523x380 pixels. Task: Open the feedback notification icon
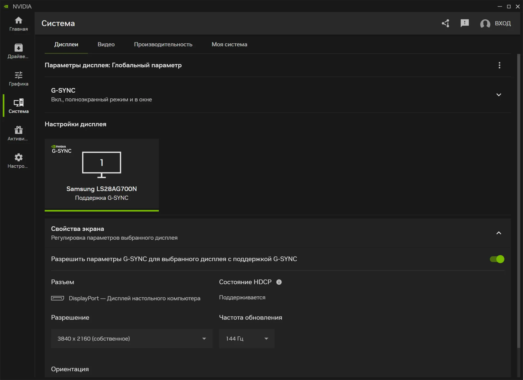point(465,23)
